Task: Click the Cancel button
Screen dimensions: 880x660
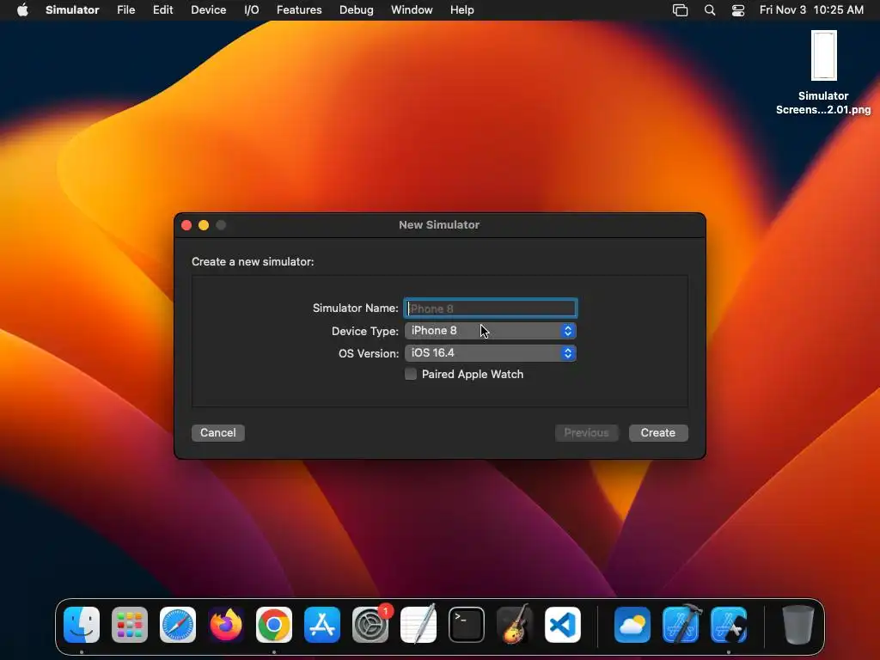Action: tap(217, 433)
